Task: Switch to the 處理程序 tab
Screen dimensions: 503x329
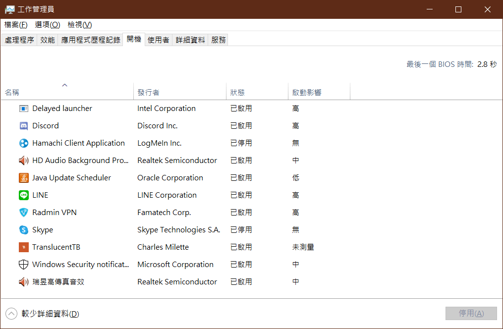Action: [19, 40]
